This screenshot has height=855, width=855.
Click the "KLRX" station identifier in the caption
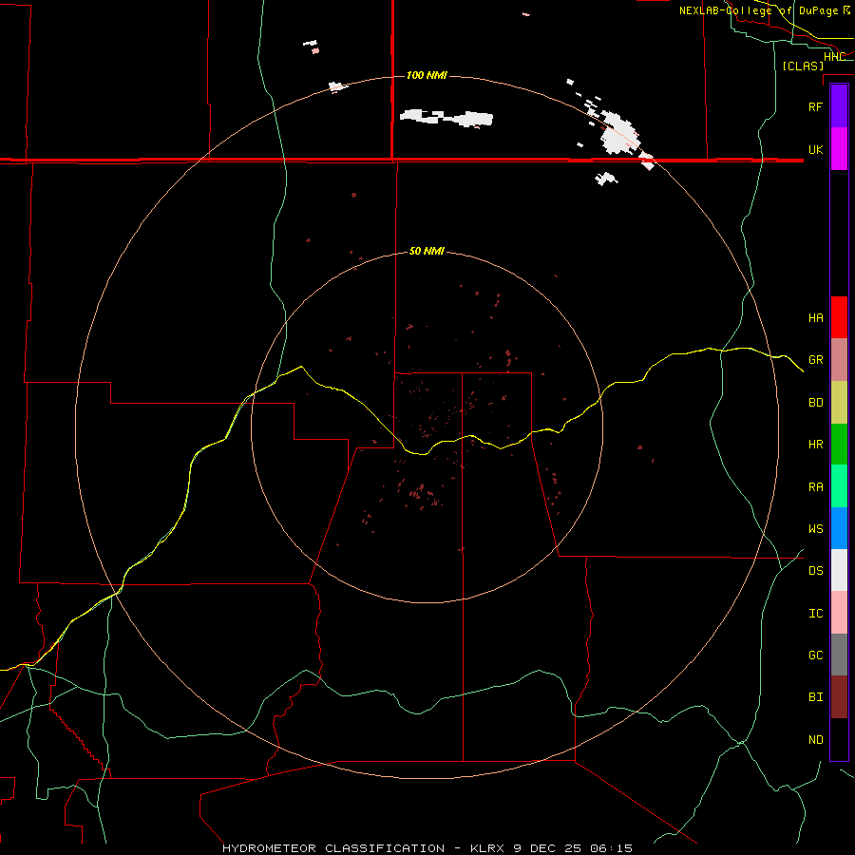488,848
